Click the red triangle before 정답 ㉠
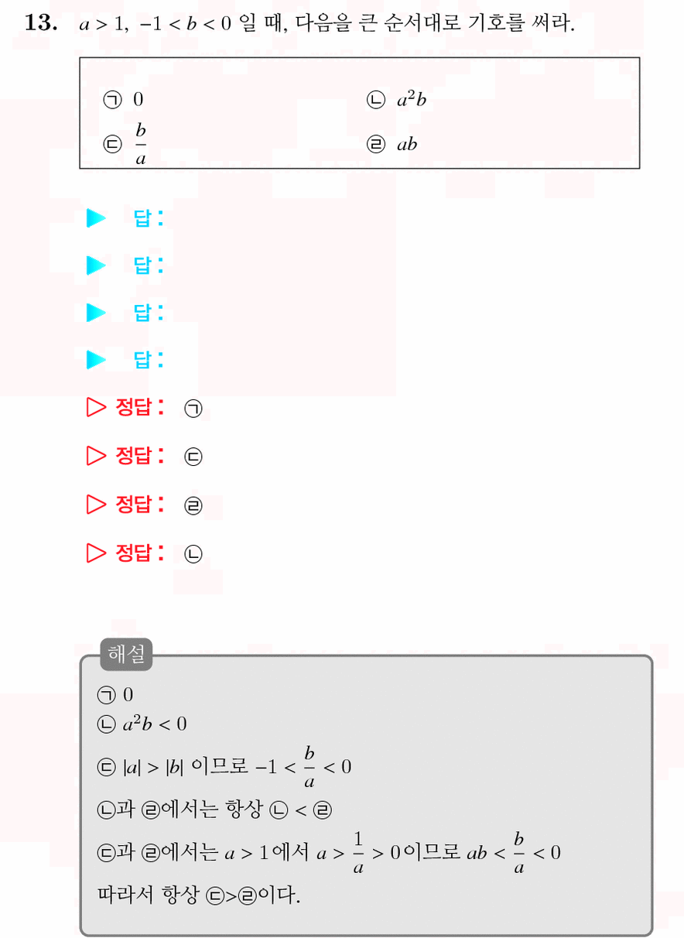684x938 pixels. pos(96,408)
